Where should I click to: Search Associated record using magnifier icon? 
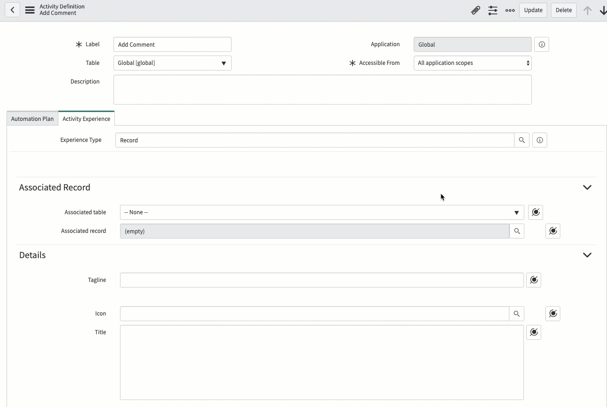(517, 231)
